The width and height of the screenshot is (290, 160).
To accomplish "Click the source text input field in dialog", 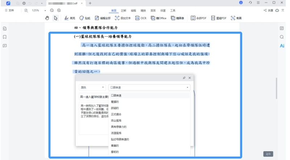I will tap(94, 97).
